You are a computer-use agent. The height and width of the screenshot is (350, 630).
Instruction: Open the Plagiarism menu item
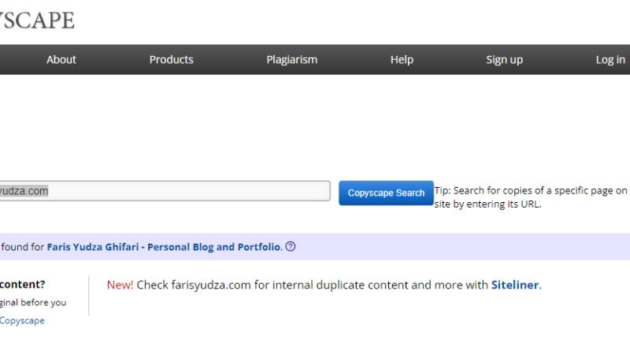(x=291, y=60)
